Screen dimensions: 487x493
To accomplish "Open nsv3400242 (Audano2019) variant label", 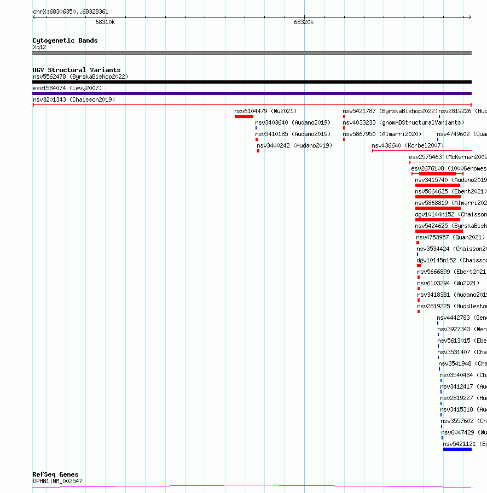I will coord(294,145).
